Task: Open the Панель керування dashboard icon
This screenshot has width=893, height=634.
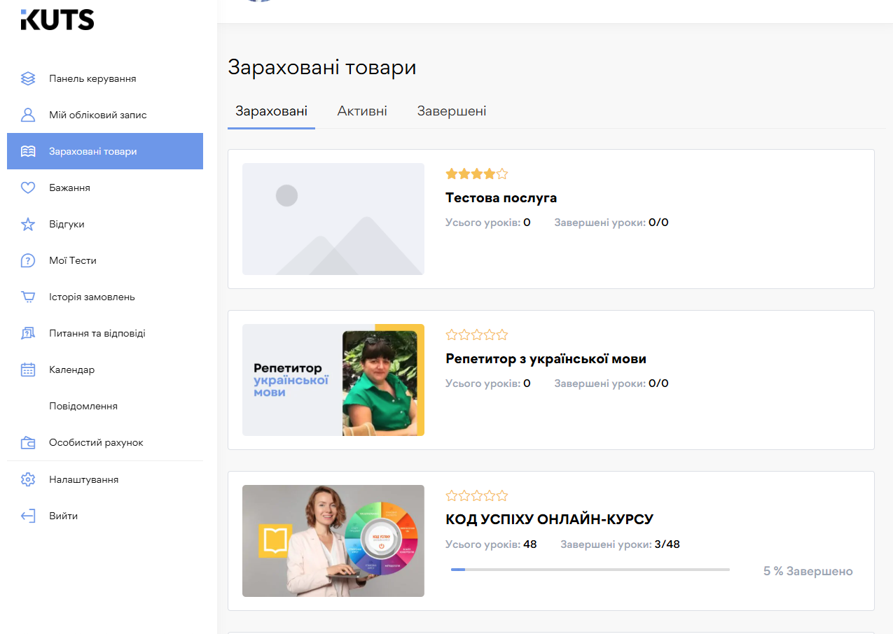Action: coord(27,78)
